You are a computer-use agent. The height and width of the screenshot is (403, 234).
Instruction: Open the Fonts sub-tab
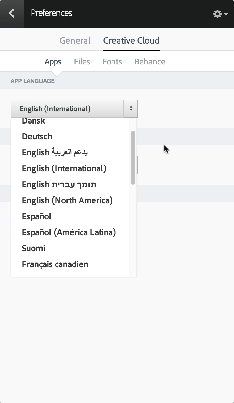pyautogui.click(x=112, y=62)
